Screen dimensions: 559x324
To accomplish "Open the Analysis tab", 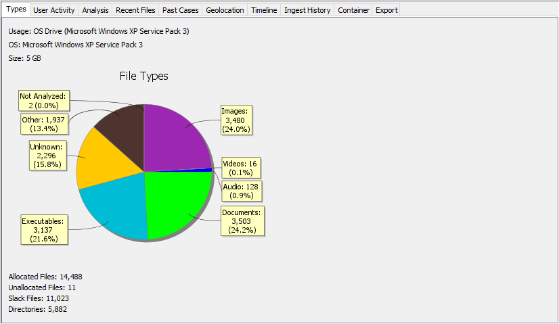I will pyautogui.click(x=95, y=10).
